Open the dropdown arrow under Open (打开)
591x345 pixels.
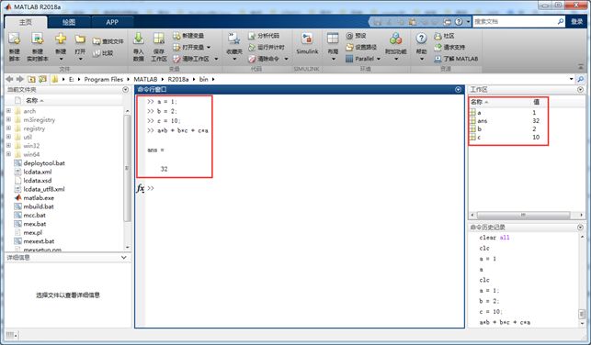click(x=80, y=59)
